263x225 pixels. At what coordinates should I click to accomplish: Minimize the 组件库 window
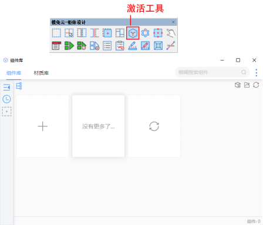222,60
